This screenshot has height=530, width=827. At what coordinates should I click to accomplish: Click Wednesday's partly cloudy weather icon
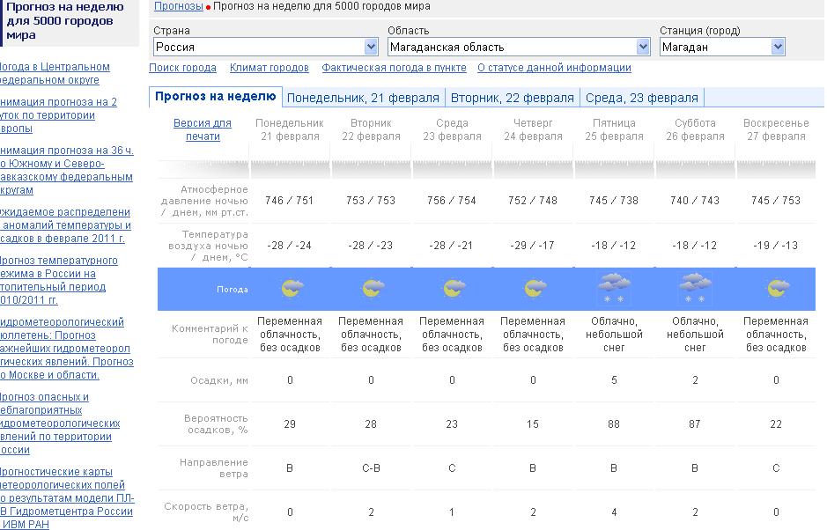[453, 289]
